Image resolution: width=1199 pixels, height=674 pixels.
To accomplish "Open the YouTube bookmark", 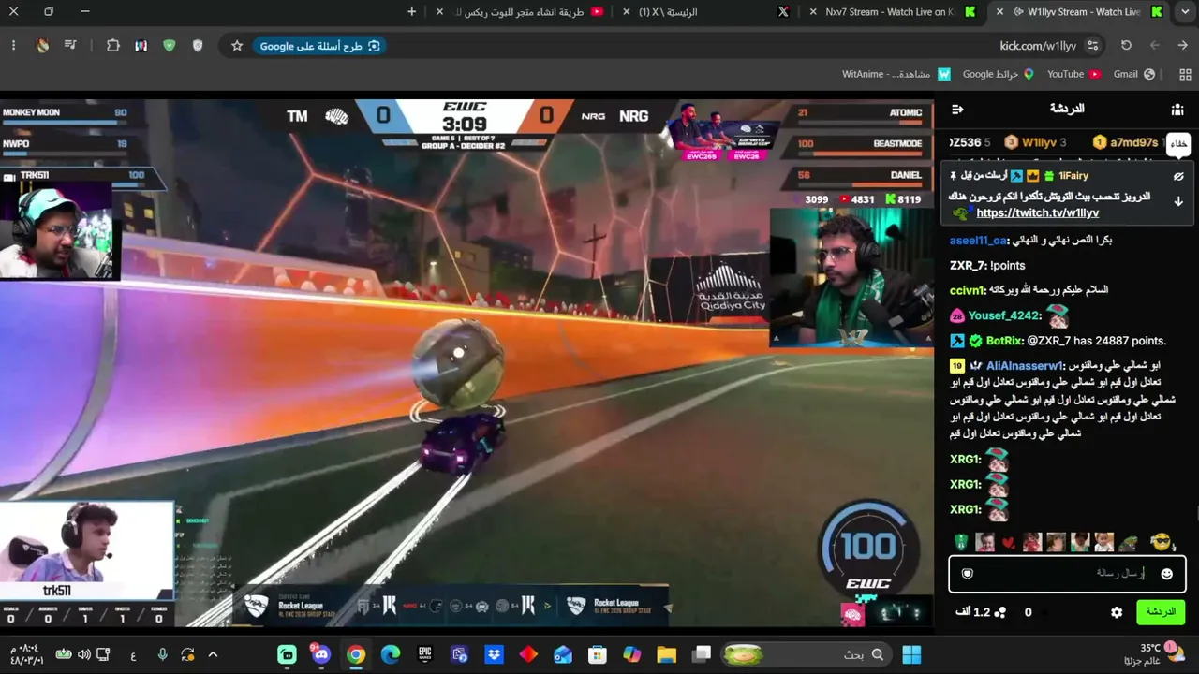I will 1074,74.
